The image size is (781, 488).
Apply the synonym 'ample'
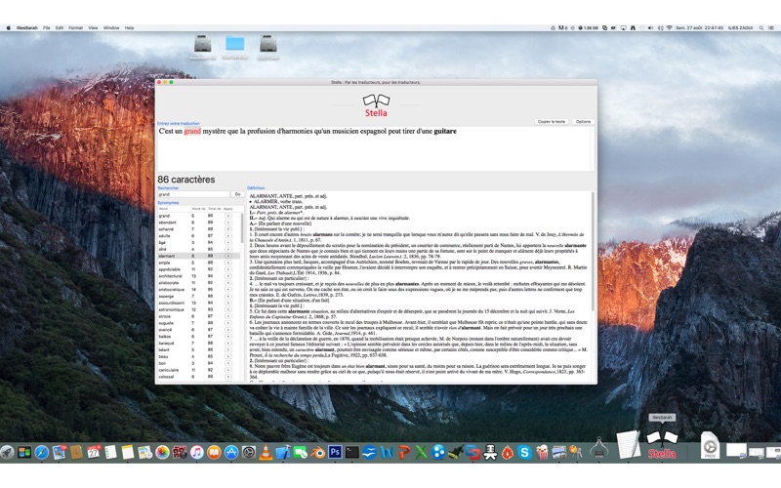pyautogui.click(x=228, y=263)
